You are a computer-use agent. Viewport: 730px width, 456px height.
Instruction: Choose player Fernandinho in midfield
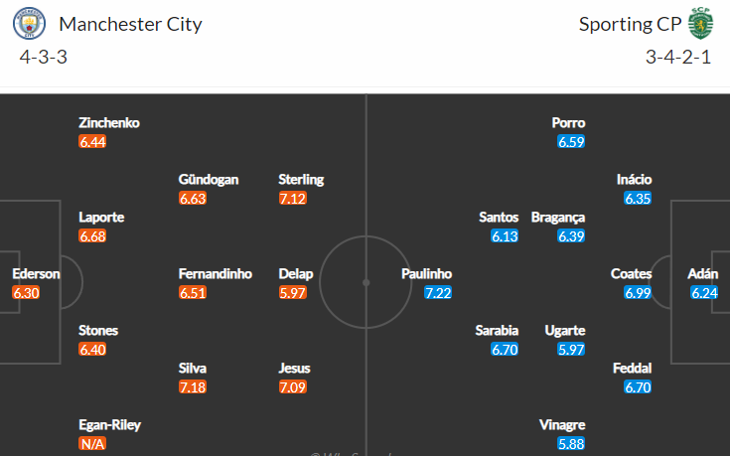(x=216, y=274)
